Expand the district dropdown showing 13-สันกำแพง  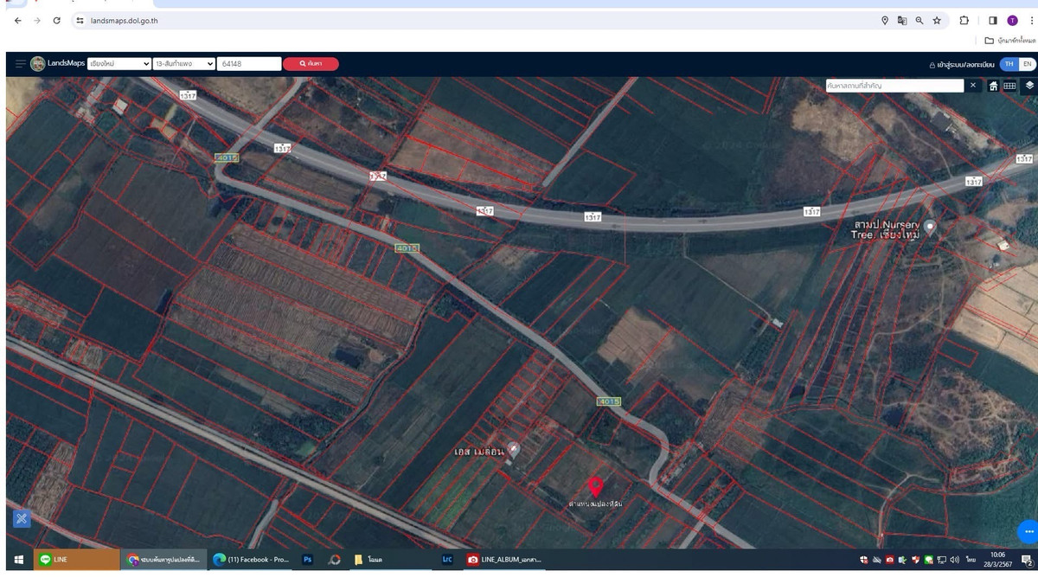click(184, 64)
